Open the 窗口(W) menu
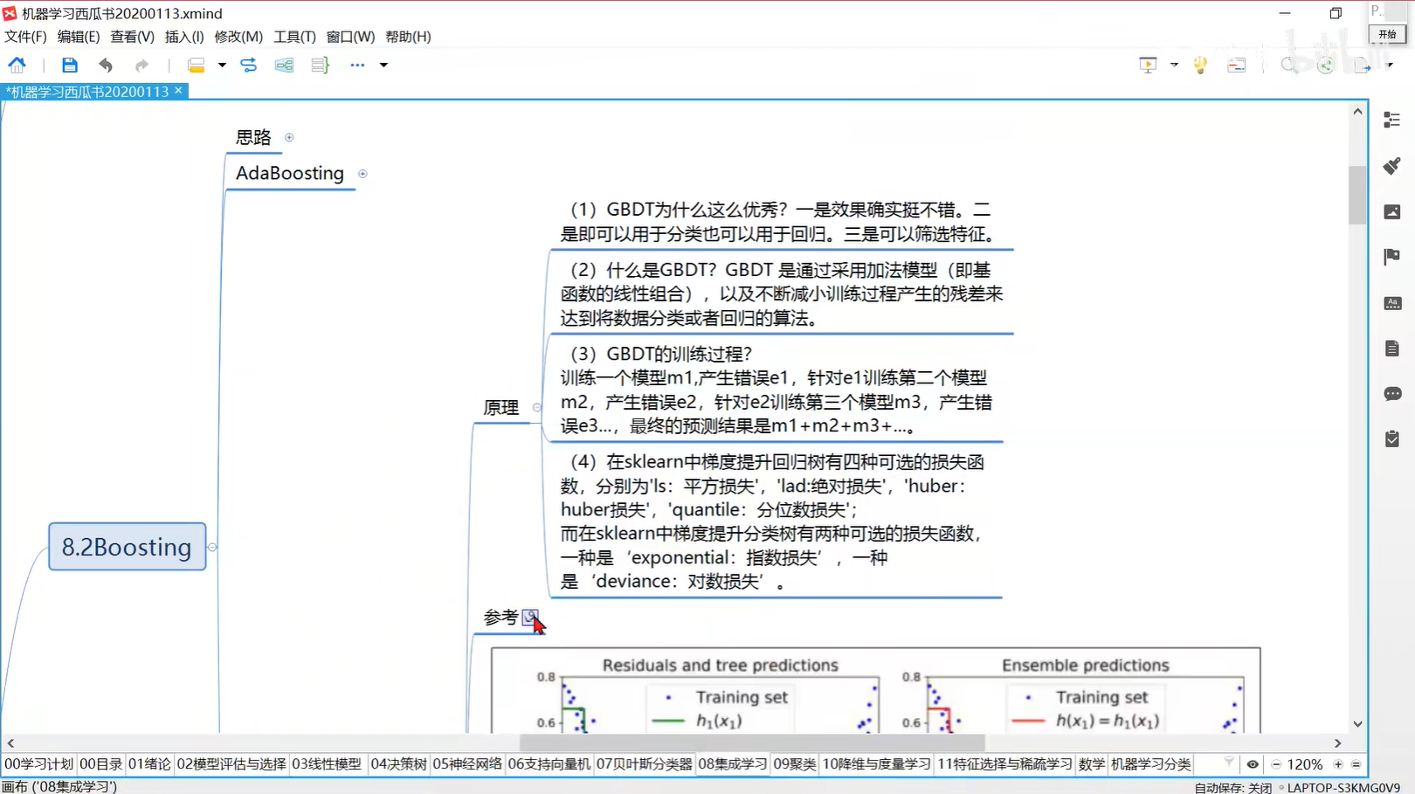 coord(350,37)
